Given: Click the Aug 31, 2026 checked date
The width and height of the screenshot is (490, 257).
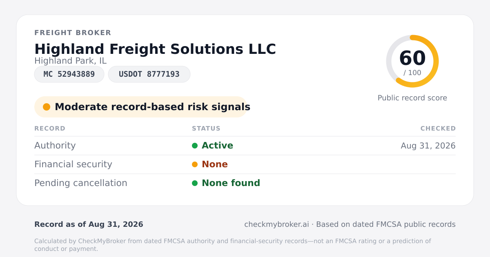Looking at the screenshot, I should [428, 146].
